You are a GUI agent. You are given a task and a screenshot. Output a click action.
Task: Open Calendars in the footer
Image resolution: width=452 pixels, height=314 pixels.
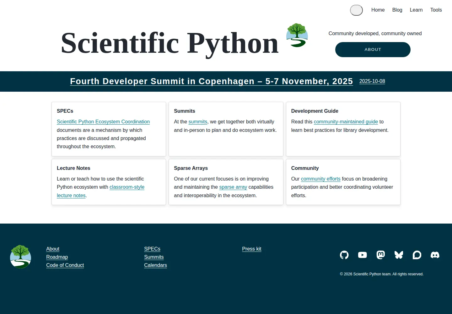pos(155,265)
